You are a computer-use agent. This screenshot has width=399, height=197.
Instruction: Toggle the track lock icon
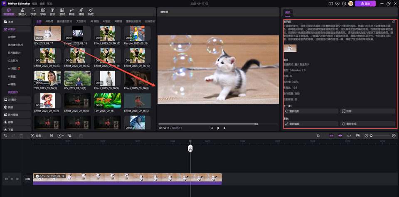click(x=6, y=179)
